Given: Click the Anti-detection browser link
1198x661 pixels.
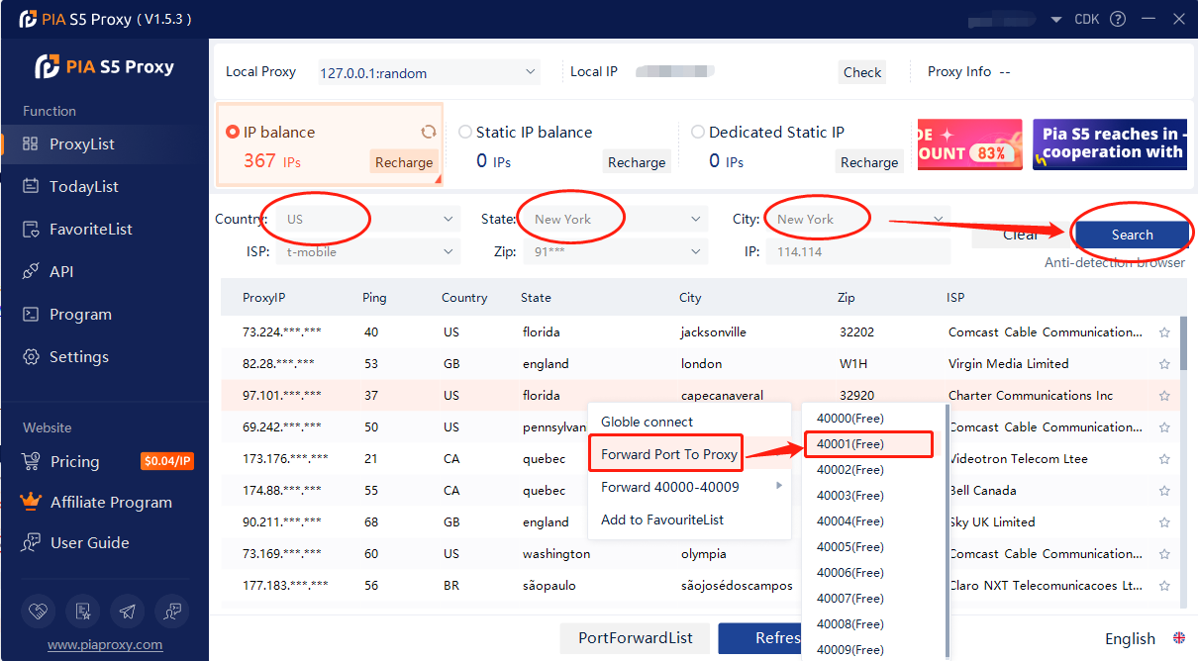Looking at the screenshot, I should click(1115, 263).
